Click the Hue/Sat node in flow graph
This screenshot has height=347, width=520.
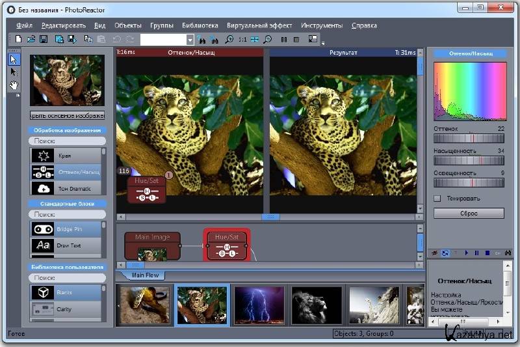226,245
